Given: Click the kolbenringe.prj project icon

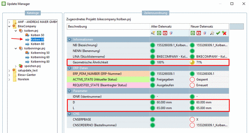Looking at the screenshot, I should point(21,48).
